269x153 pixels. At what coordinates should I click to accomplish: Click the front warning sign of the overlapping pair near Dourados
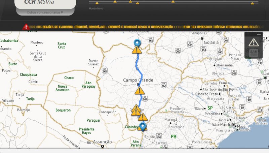click(136, 112)
